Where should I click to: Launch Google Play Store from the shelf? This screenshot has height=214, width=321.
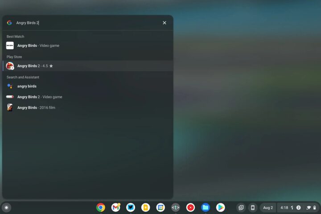pyautogui.click(x=220, y=207)
